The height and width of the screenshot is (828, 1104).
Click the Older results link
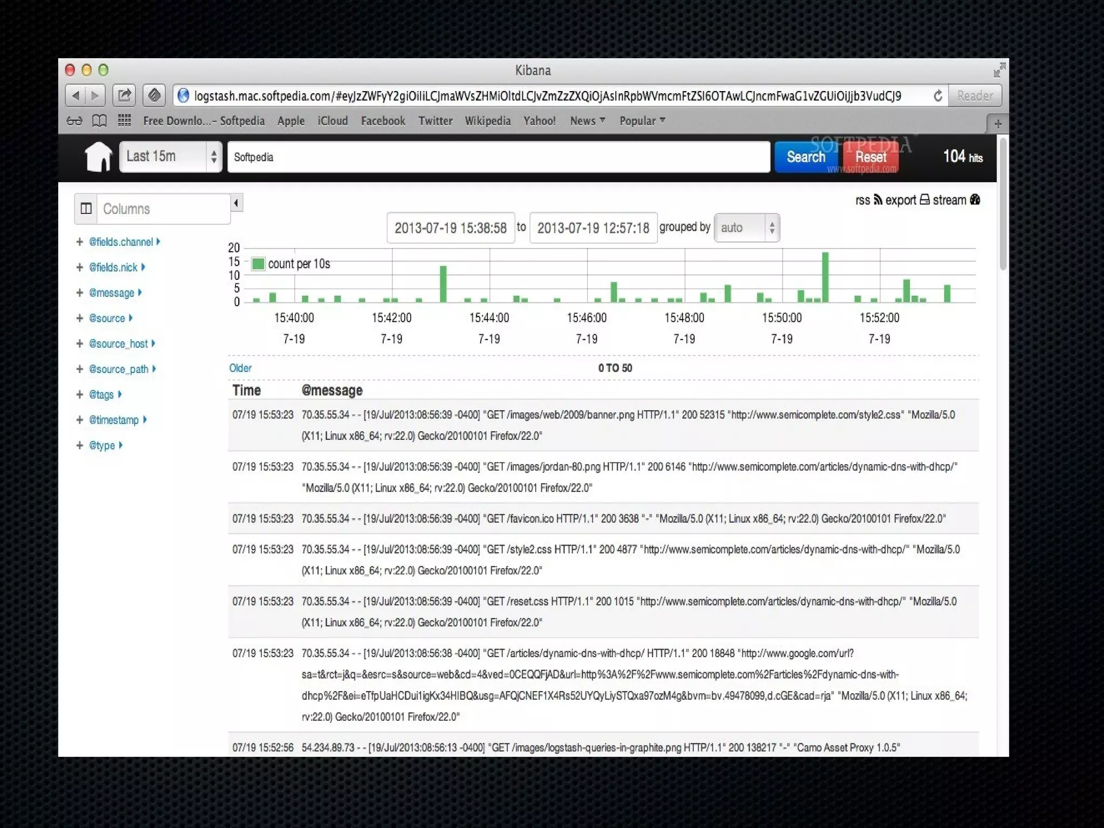point(240,368)
